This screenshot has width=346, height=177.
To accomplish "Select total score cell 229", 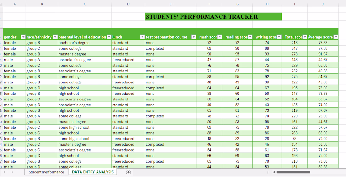I will (x=294, y=65).
